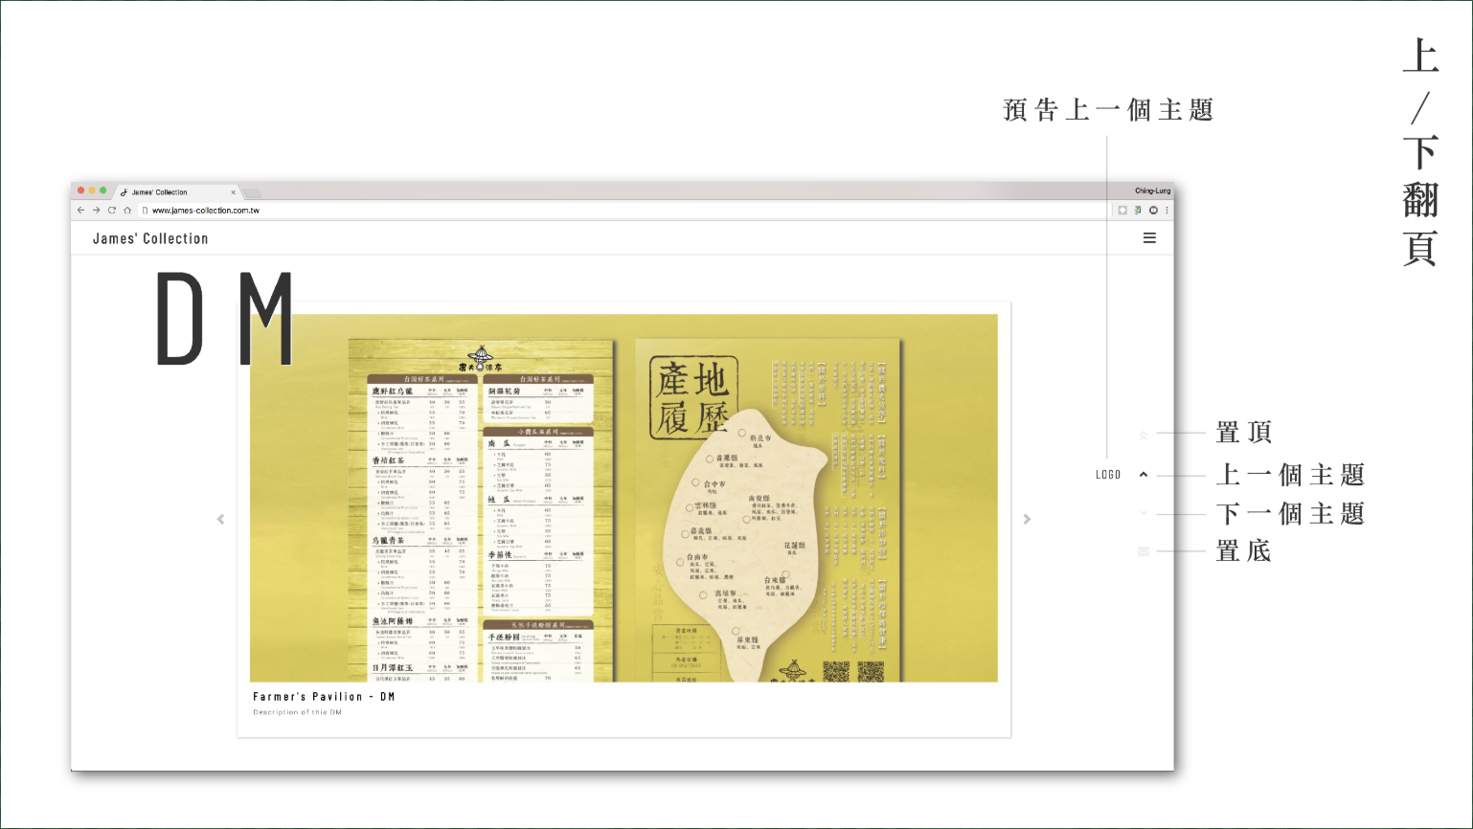The image size is (1473, 829).
Task: Select the Description of this DM text
Action: pyautogui.click(x=297, y=712)
